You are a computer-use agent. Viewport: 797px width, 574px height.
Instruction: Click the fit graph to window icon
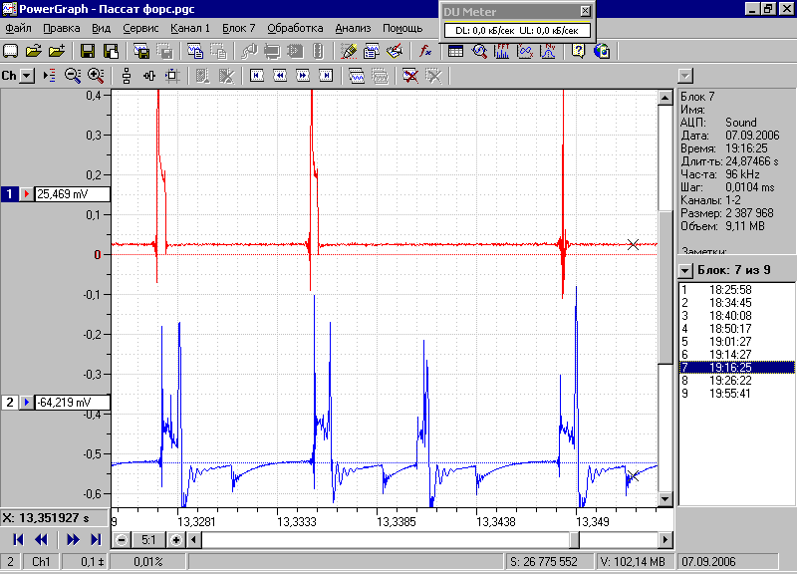tap(172, 76)
